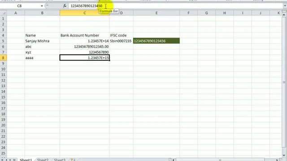This screenshot has width=287, height=161.
Task: Select column B header
Action: [x=42, y=13]
